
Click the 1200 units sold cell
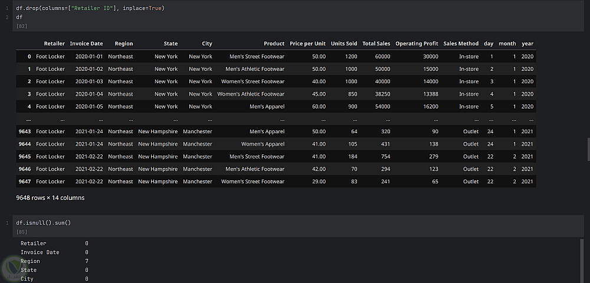click(x=351, y=57)
